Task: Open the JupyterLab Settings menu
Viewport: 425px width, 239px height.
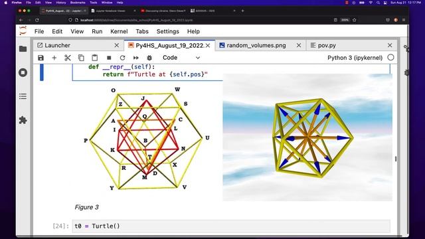Action: pyautogui.click(x=168, y=31)
